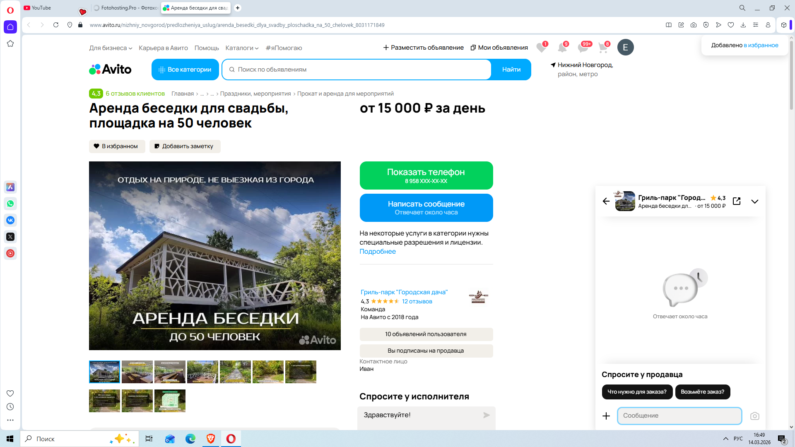
Task: Open the Avito favorites heart icon
Action: click(x=541, y=48)
